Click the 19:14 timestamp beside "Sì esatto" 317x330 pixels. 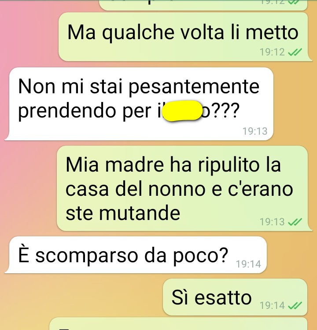[272, 305]
